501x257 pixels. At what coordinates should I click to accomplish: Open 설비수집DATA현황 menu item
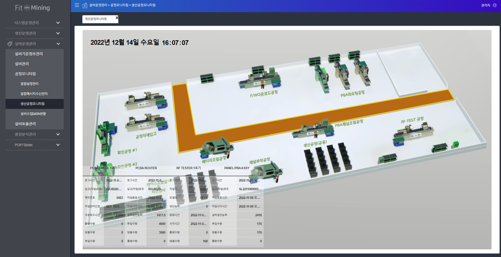click(33, 114)
